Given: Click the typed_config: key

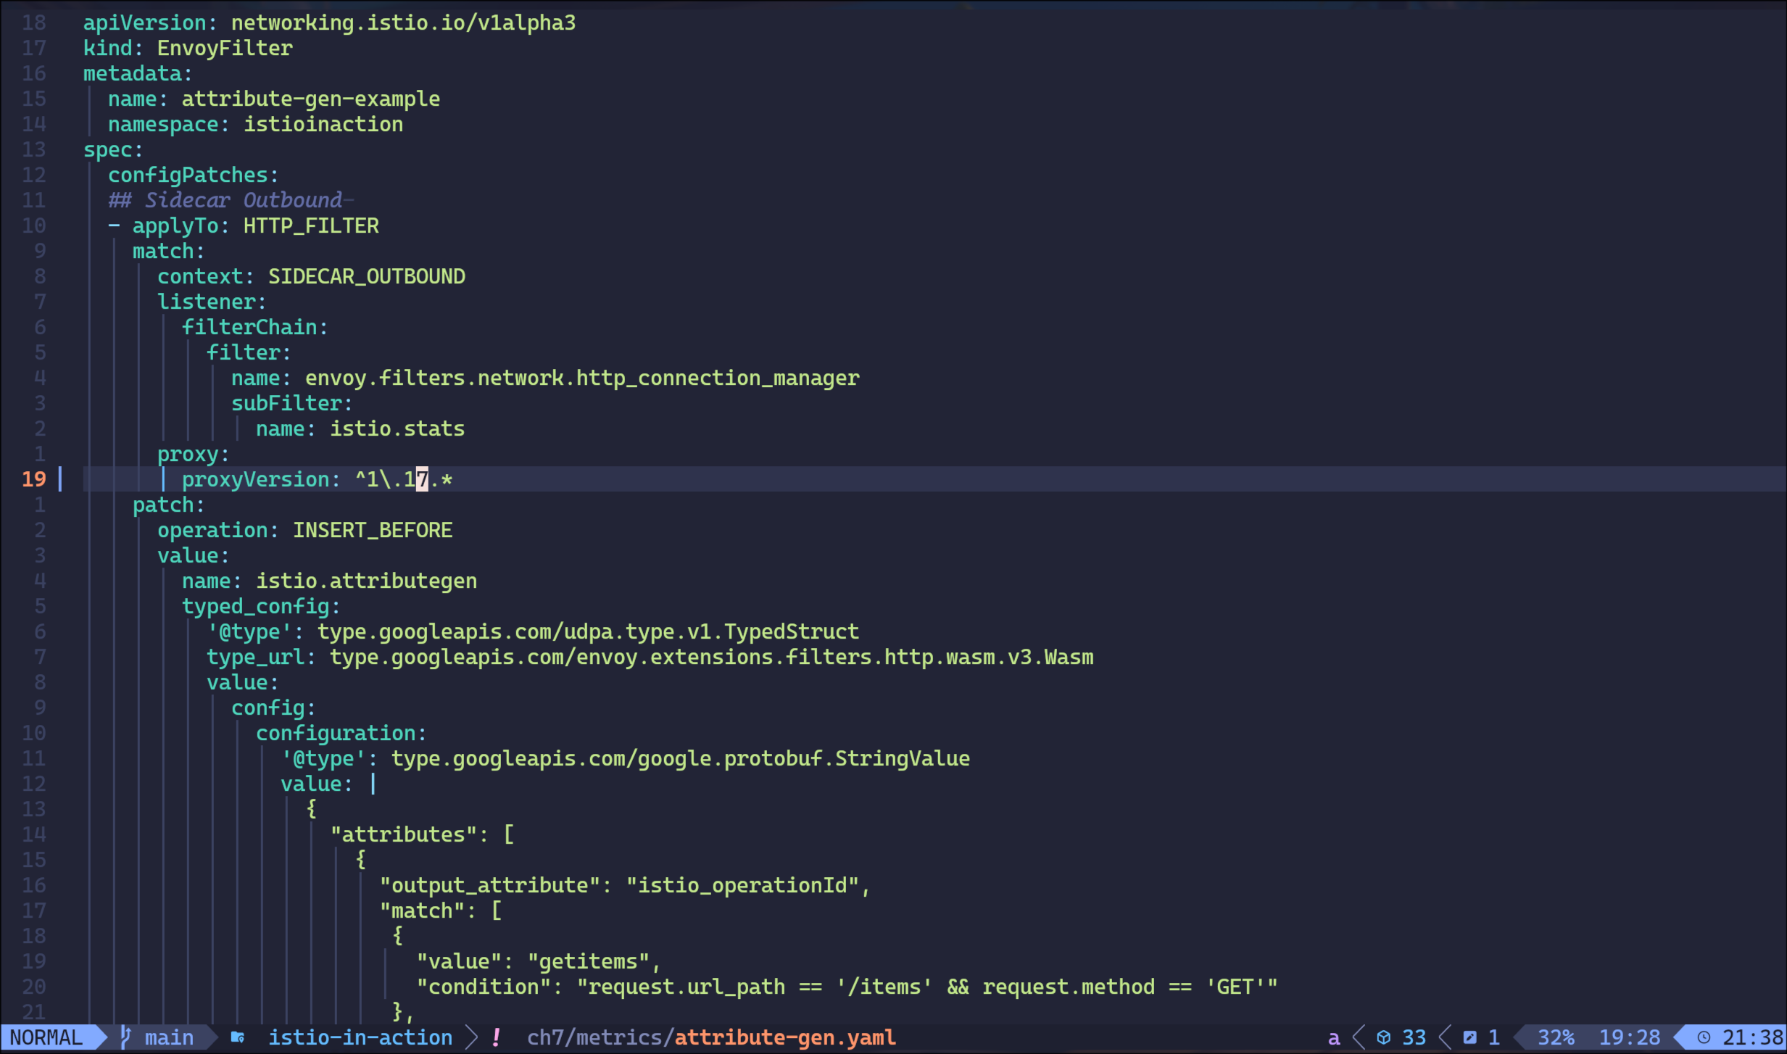Looking at the screenshot, I should pyautogui.click(x=261, y=607).
